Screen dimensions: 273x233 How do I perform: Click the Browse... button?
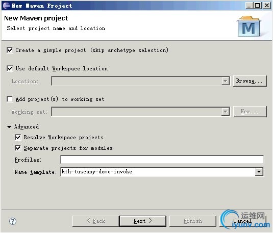pyautogui.click(x=250, y=81)
